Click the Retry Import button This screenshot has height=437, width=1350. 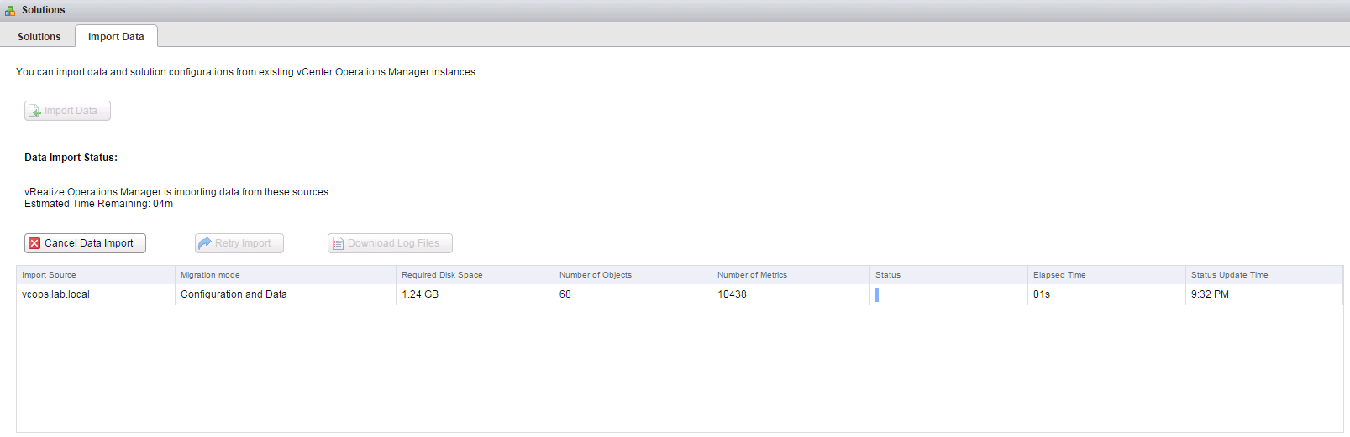point(239,243)
